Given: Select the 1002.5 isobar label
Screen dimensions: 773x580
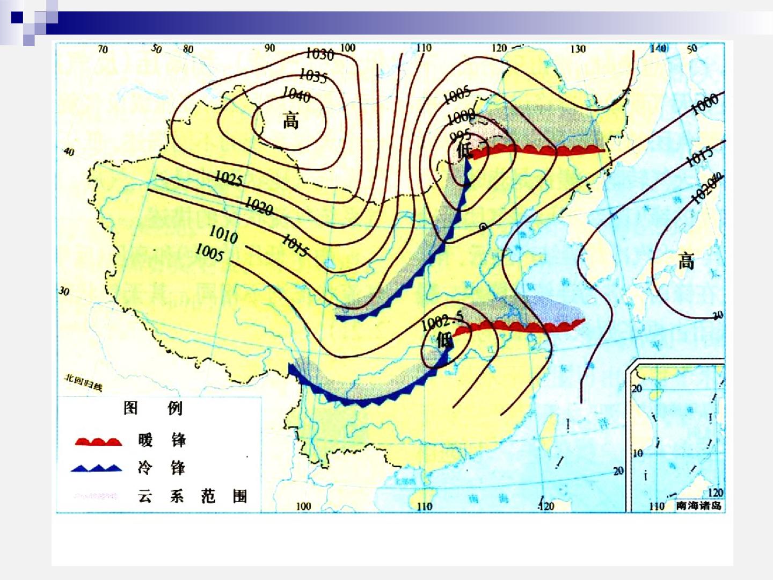Looking at the screenshot, I should [442, 321].
